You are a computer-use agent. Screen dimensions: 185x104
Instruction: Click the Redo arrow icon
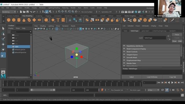click(x=34, y=12)
